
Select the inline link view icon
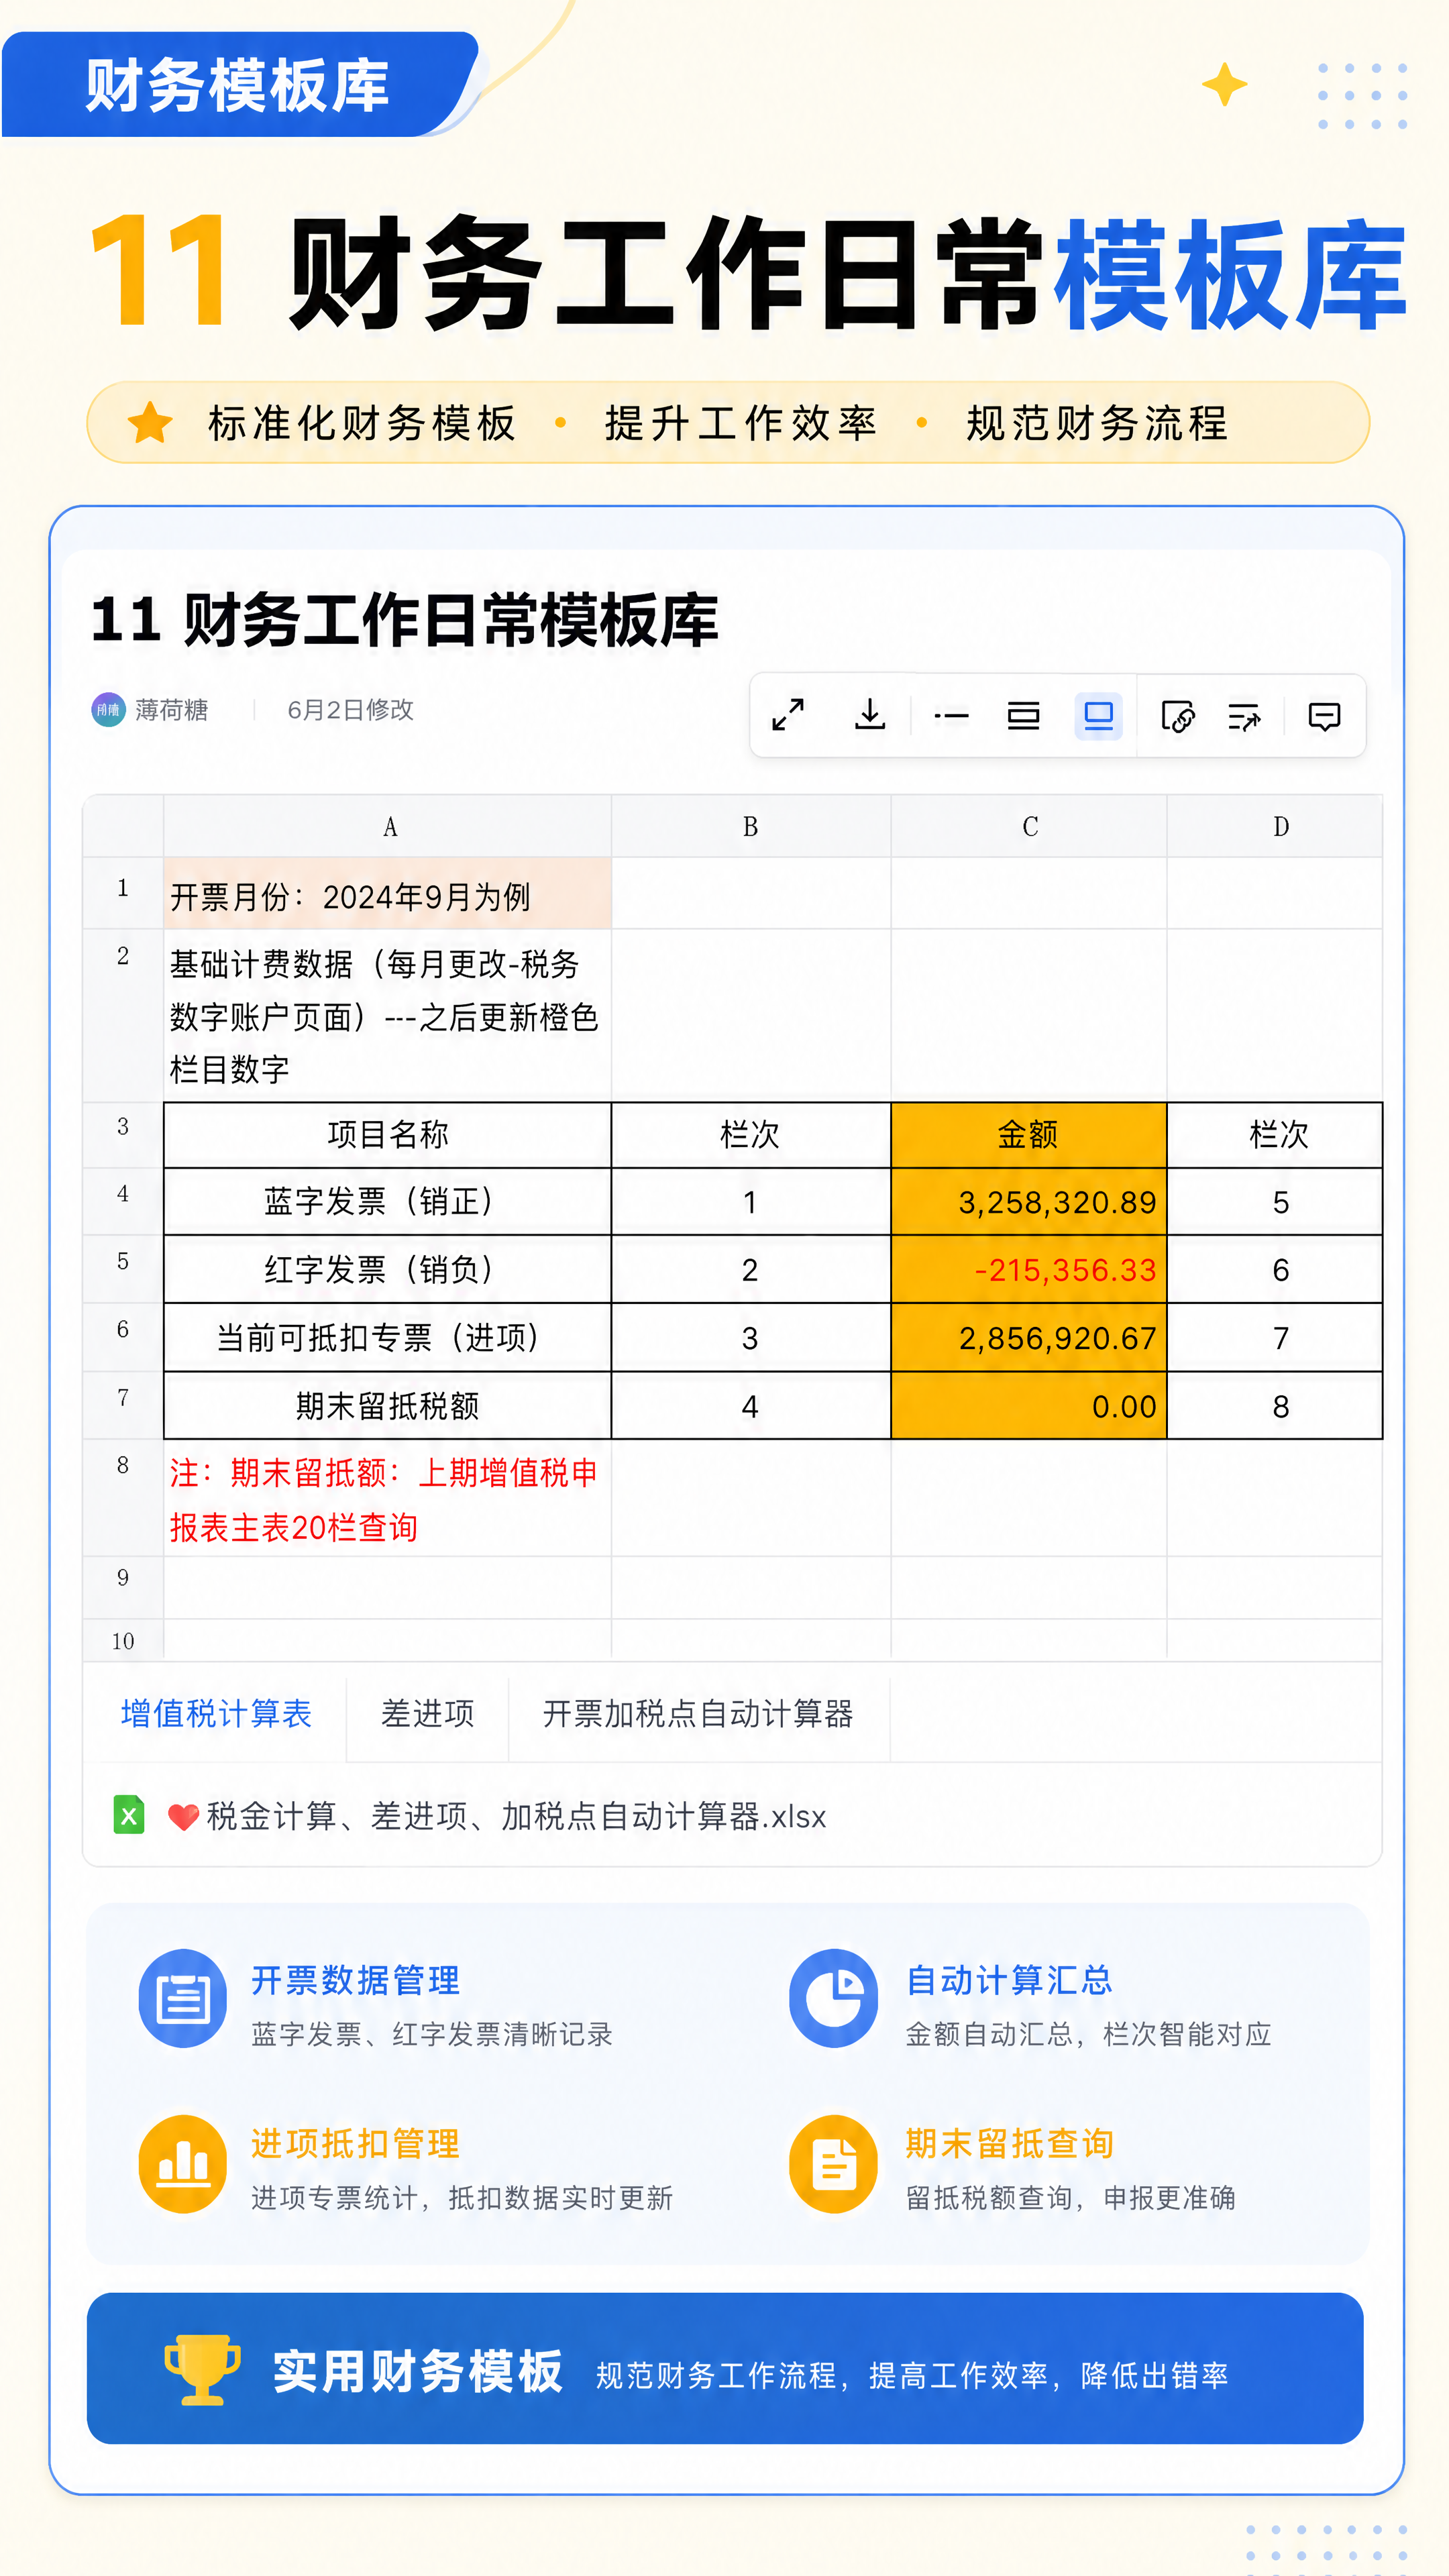click(x=951, y=716)
